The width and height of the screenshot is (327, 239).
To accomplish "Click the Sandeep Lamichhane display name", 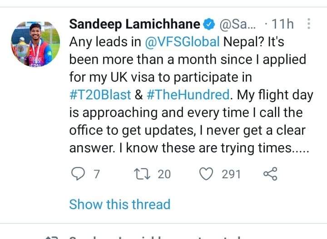I will [134, 24].
